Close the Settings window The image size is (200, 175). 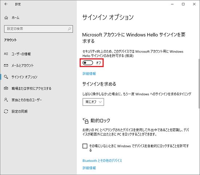point(194,4)
